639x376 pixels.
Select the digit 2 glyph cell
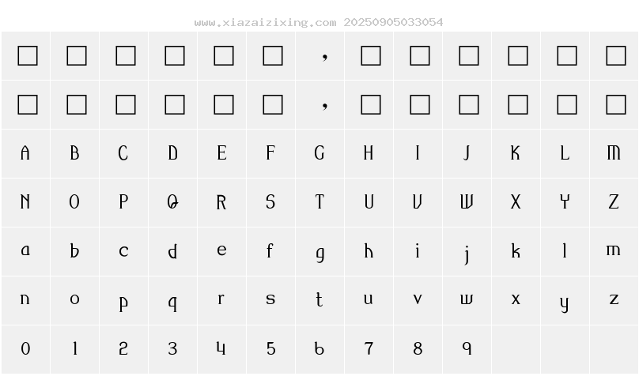(123, 349)
